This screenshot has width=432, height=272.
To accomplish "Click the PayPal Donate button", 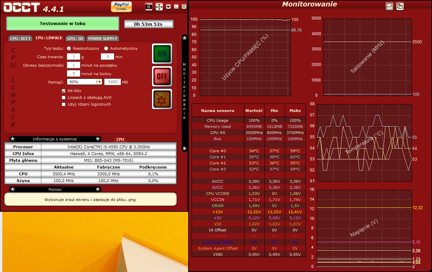I will pos(121,7).
